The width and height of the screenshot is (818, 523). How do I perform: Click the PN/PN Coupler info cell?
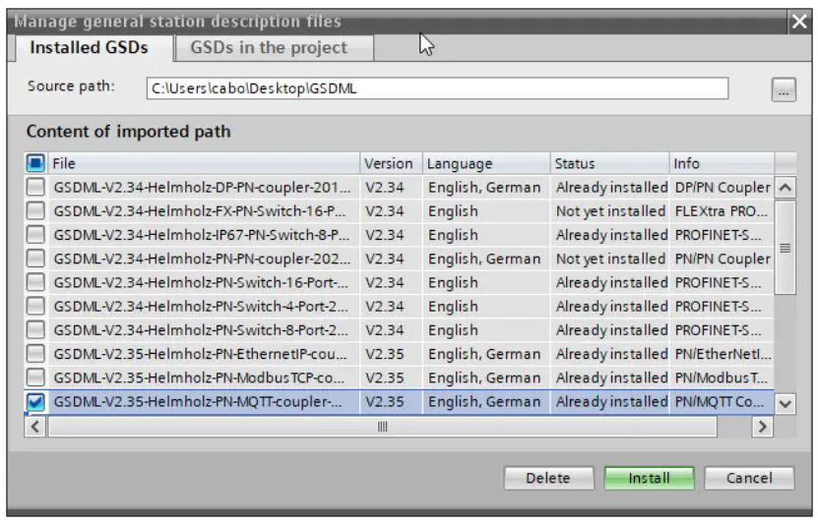[x=723, y=259]
